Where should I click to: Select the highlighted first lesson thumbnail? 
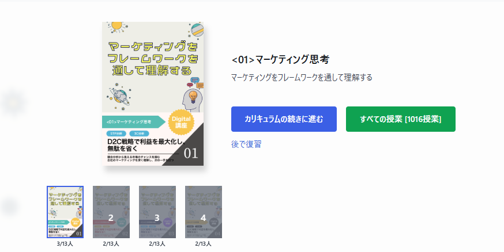(65, 212)
